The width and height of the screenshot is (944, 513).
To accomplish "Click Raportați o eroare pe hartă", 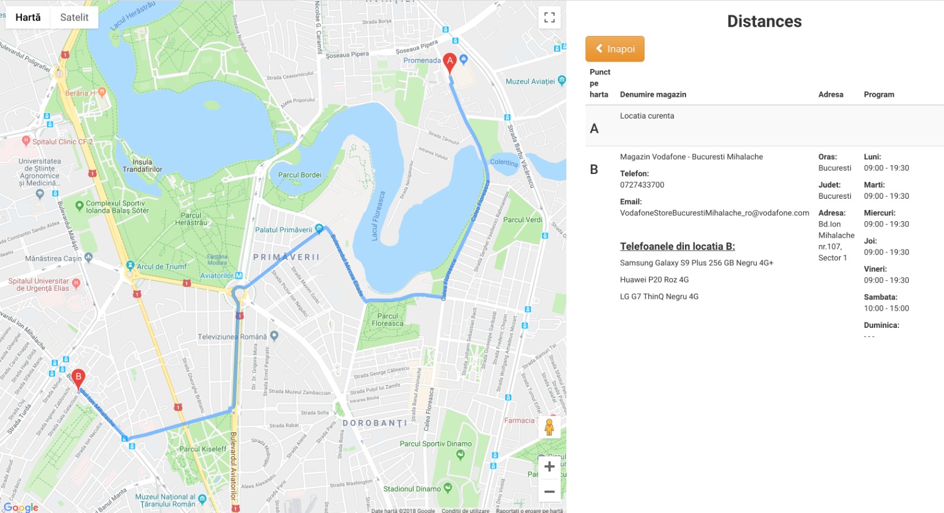I will pyautogui.click(x=529, y=510).
